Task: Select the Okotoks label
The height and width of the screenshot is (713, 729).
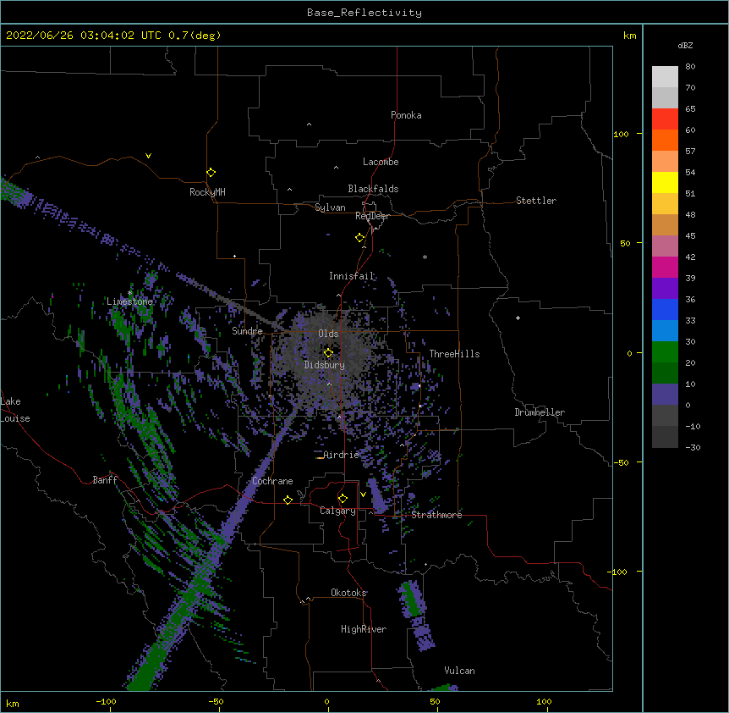Action: [x=348, y=593]
